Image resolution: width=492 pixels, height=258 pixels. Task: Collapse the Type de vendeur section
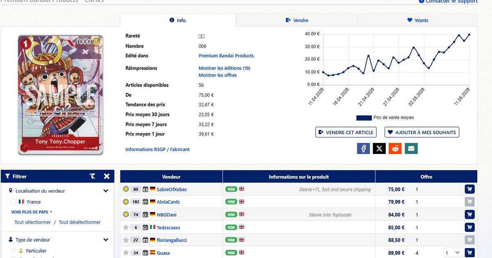[x=106, y=240]
